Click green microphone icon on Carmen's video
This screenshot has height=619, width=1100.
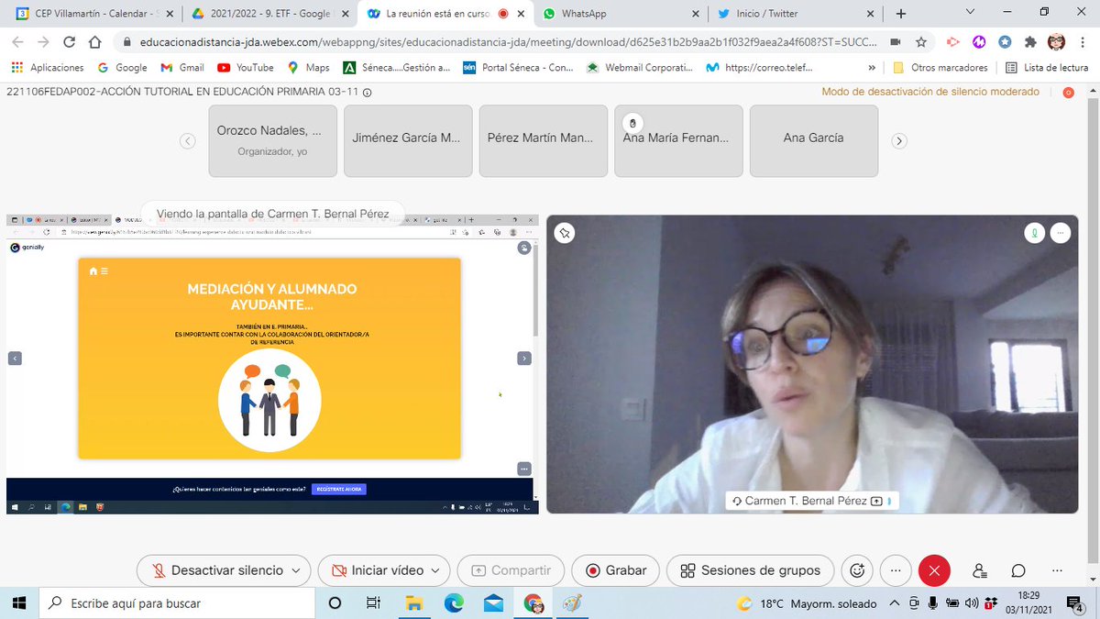coord(1034,233)
